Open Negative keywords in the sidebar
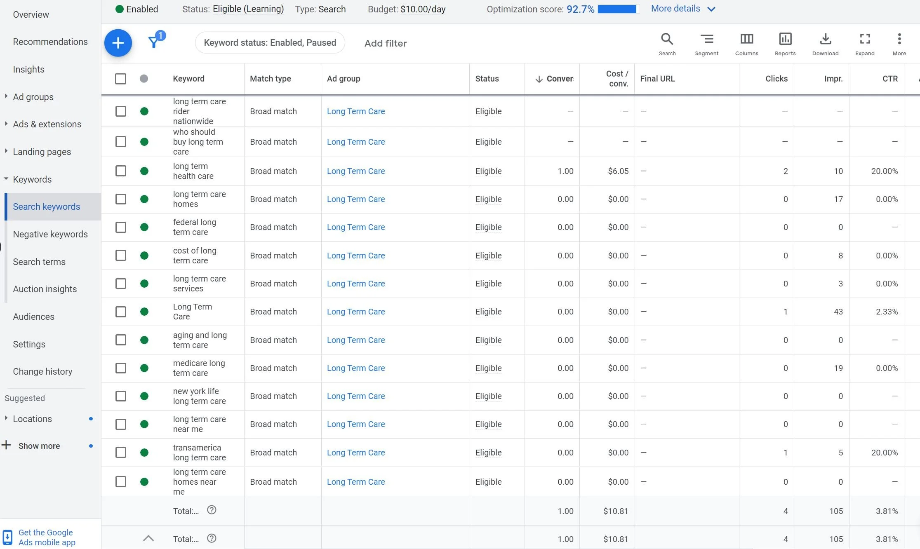Viewport: 920px width, 549px height. pos(50,234)
